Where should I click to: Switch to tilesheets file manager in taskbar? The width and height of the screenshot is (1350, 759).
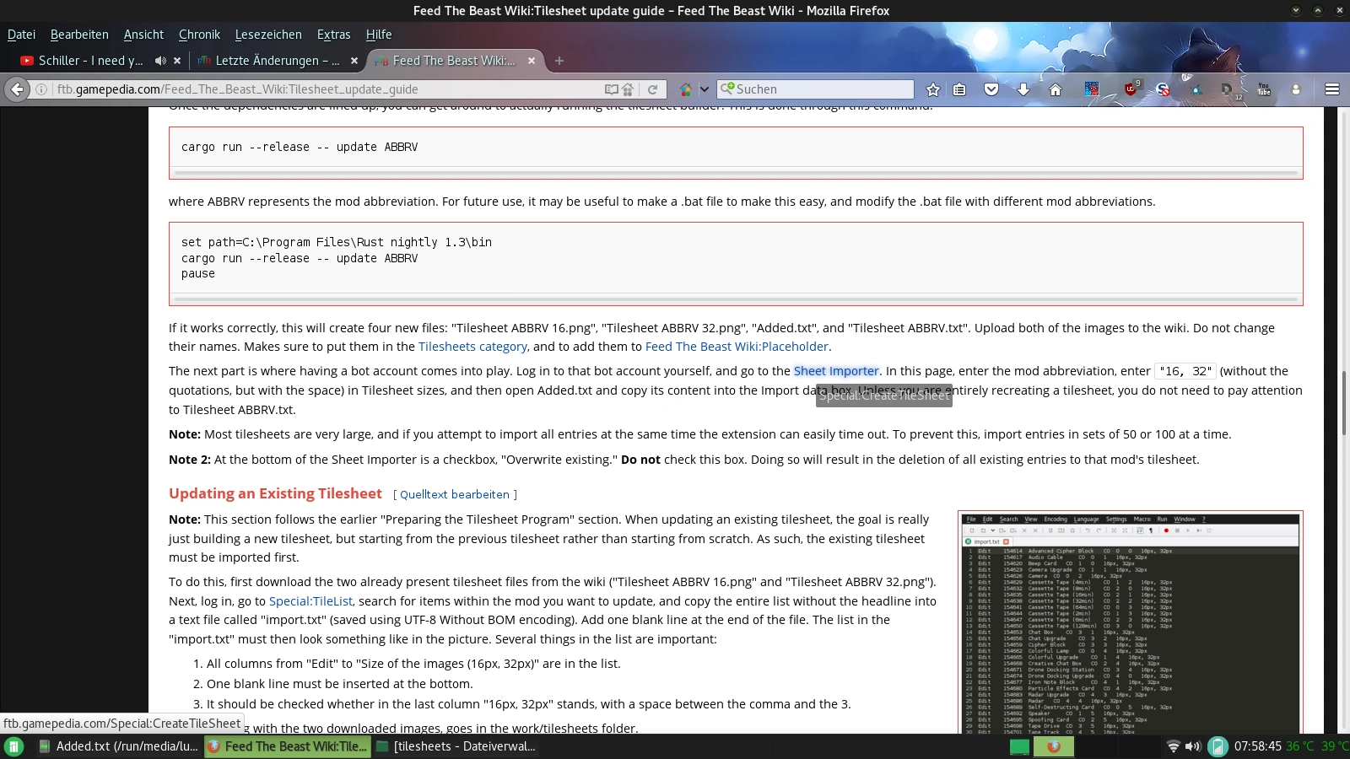coord(456,746)
